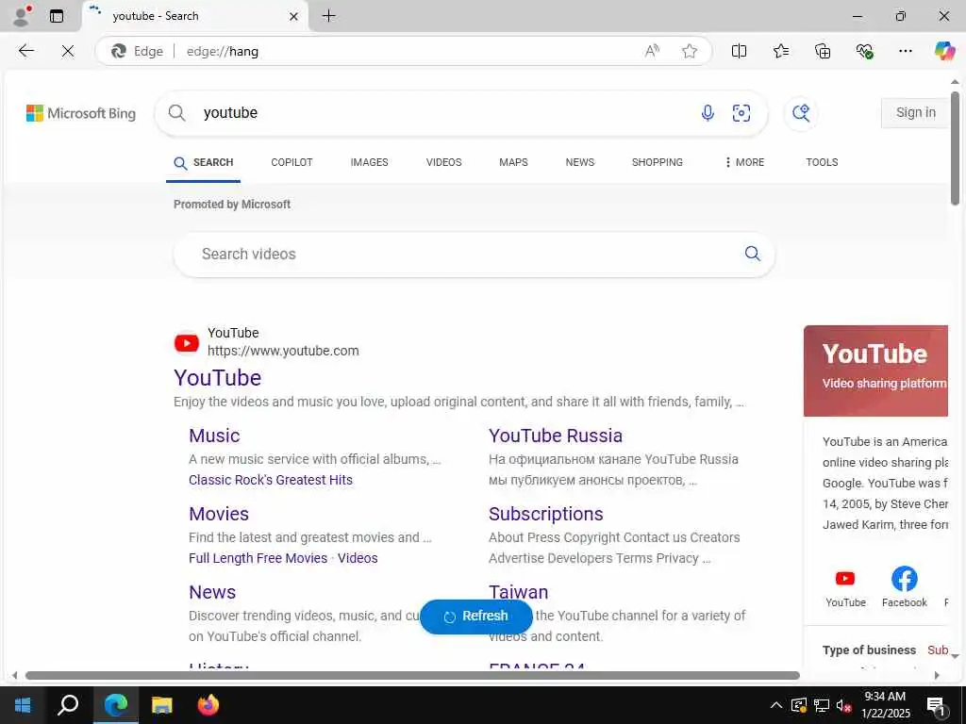Screen dimensions: 966x724
Task: Switch to the VIDEOS tab
Action: (443, 162)
